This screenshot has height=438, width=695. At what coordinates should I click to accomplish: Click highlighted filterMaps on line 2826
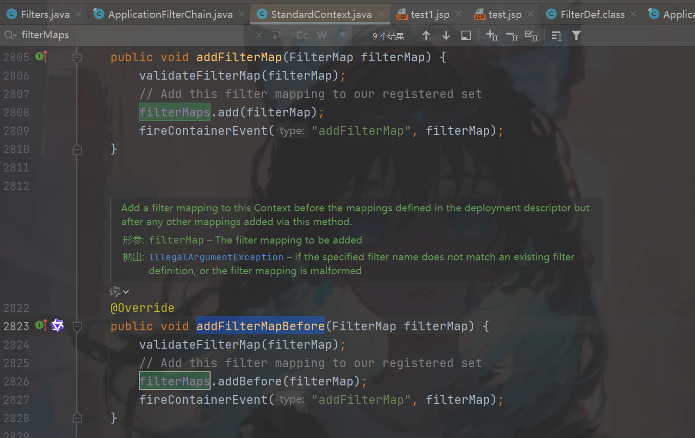pyautogui.click(x=175, y=381)
